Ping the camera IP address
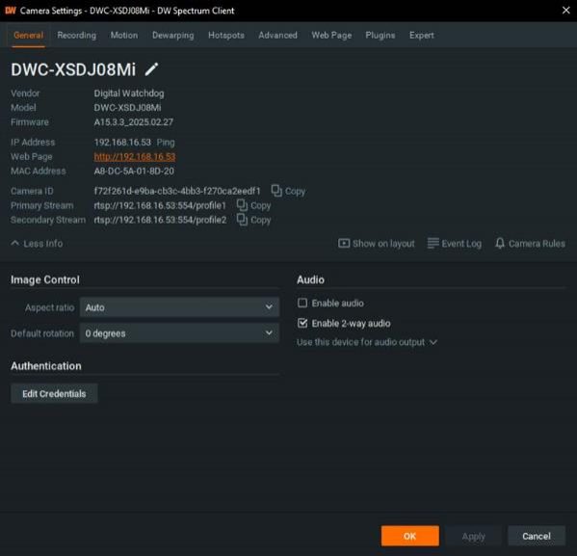This screenshot has width=577, height=556. 166,142
